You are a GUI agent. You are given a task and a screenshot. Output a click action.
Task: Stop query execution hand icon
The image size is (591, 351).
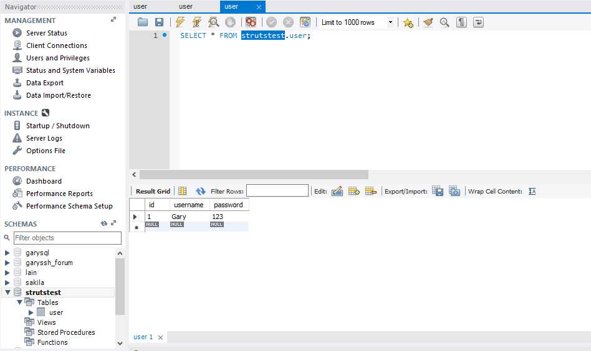(230, 22)
